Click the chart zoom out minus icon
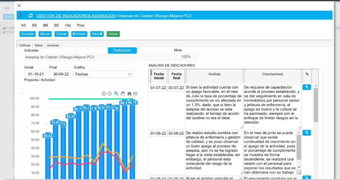340x180 pixels. 110,93
